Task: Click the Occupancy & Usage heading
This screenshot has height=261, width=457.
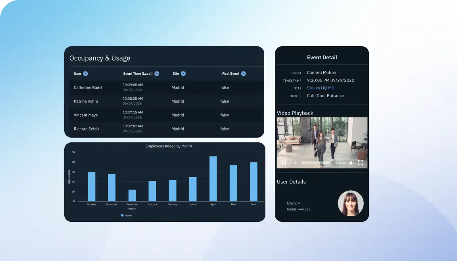Action: [100, 58]
